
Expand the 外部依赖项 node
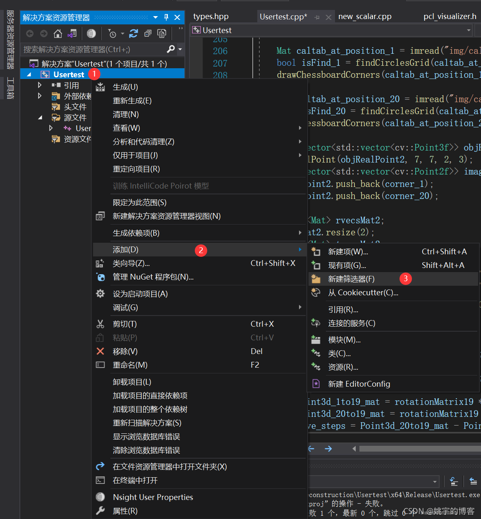coord(40,96)
